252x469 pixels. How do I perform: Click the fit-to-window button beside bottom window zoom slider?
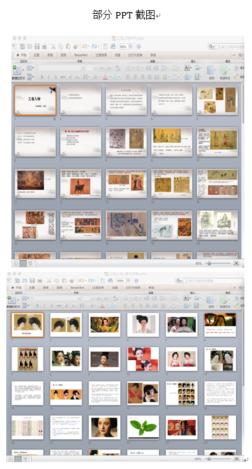click(x=236, y=459)
